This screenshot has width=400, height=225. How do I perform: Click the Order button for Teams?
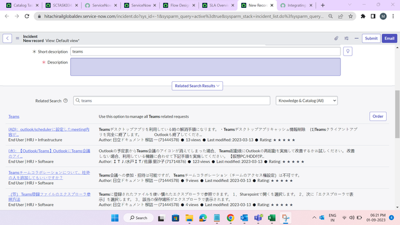coord(378,116)
